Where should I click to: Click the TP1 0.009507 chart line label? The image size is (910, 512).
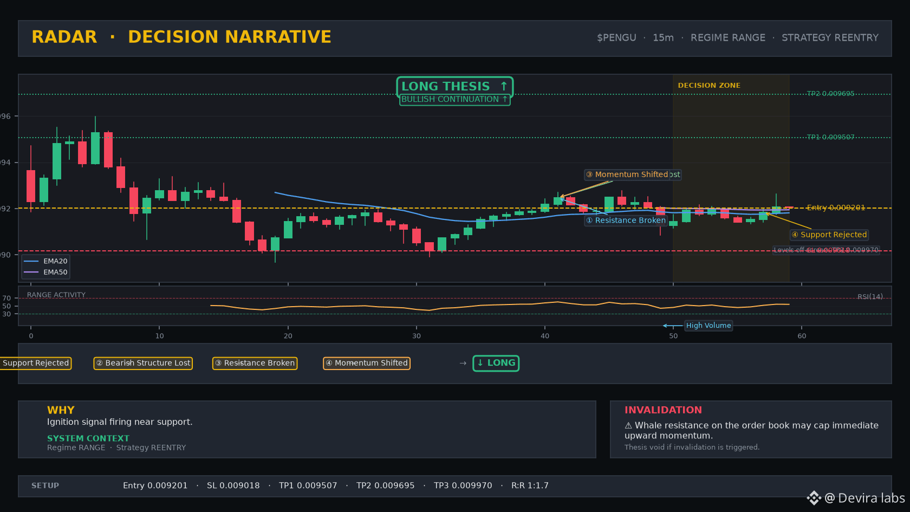[x=830, y=137]
